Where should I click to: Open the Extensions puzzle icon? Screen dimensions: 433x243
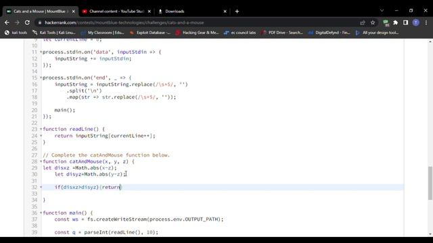(x=395, y=22)
